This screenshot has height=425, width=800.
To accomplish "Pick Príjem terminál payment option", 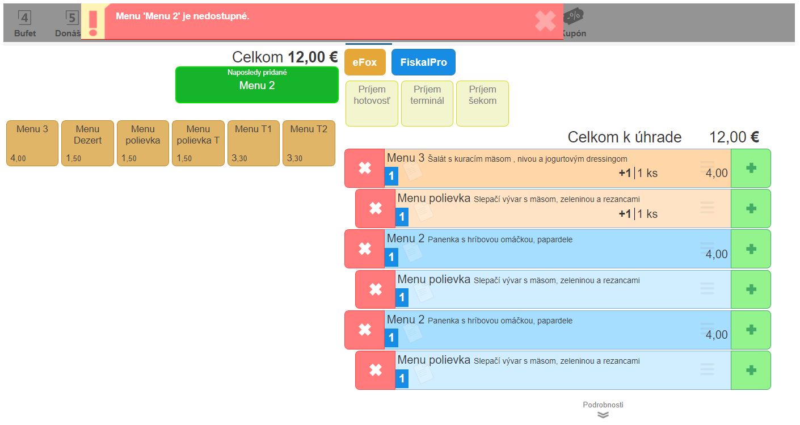I will click(427, 103).
